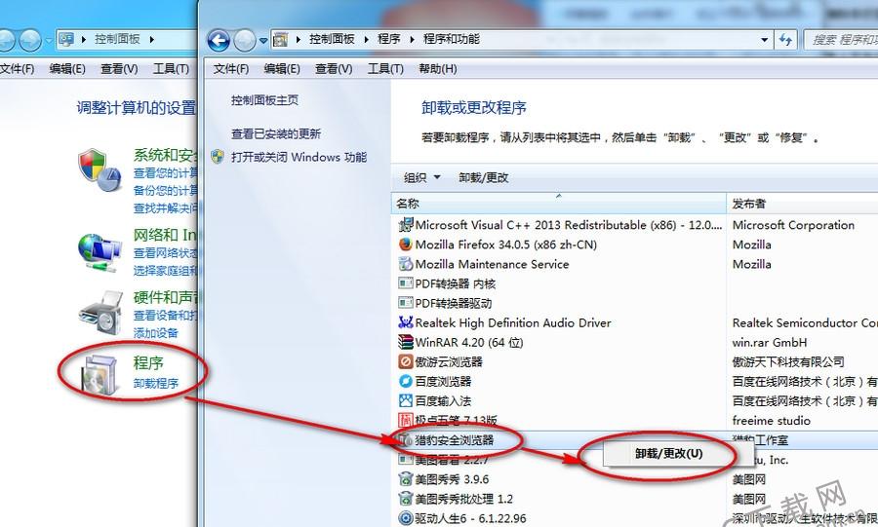The width and height of the screenshot is (878, 527).
Task: Open 工具(T) menu in back Control Panel window
Action: click(172, 69)
